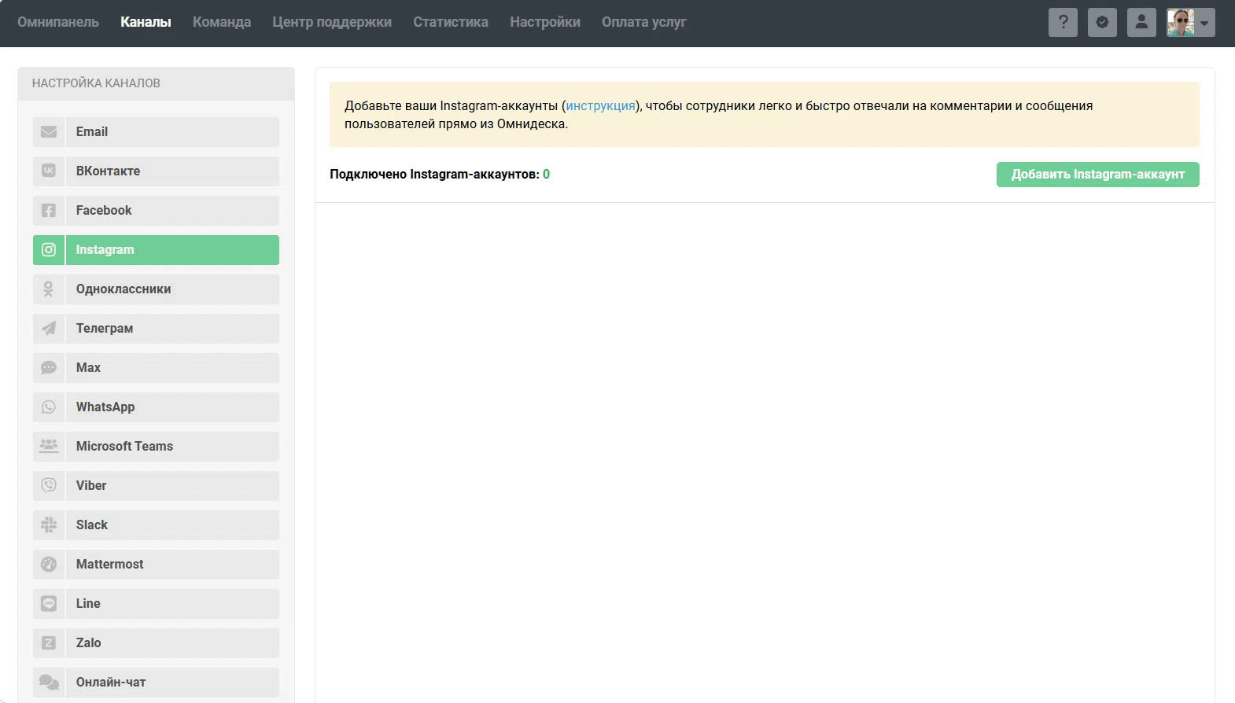The width and height of the screenshot is (1235, 703).
Task: Click the Email envelope icon
Action: click(x=49, y=132)
